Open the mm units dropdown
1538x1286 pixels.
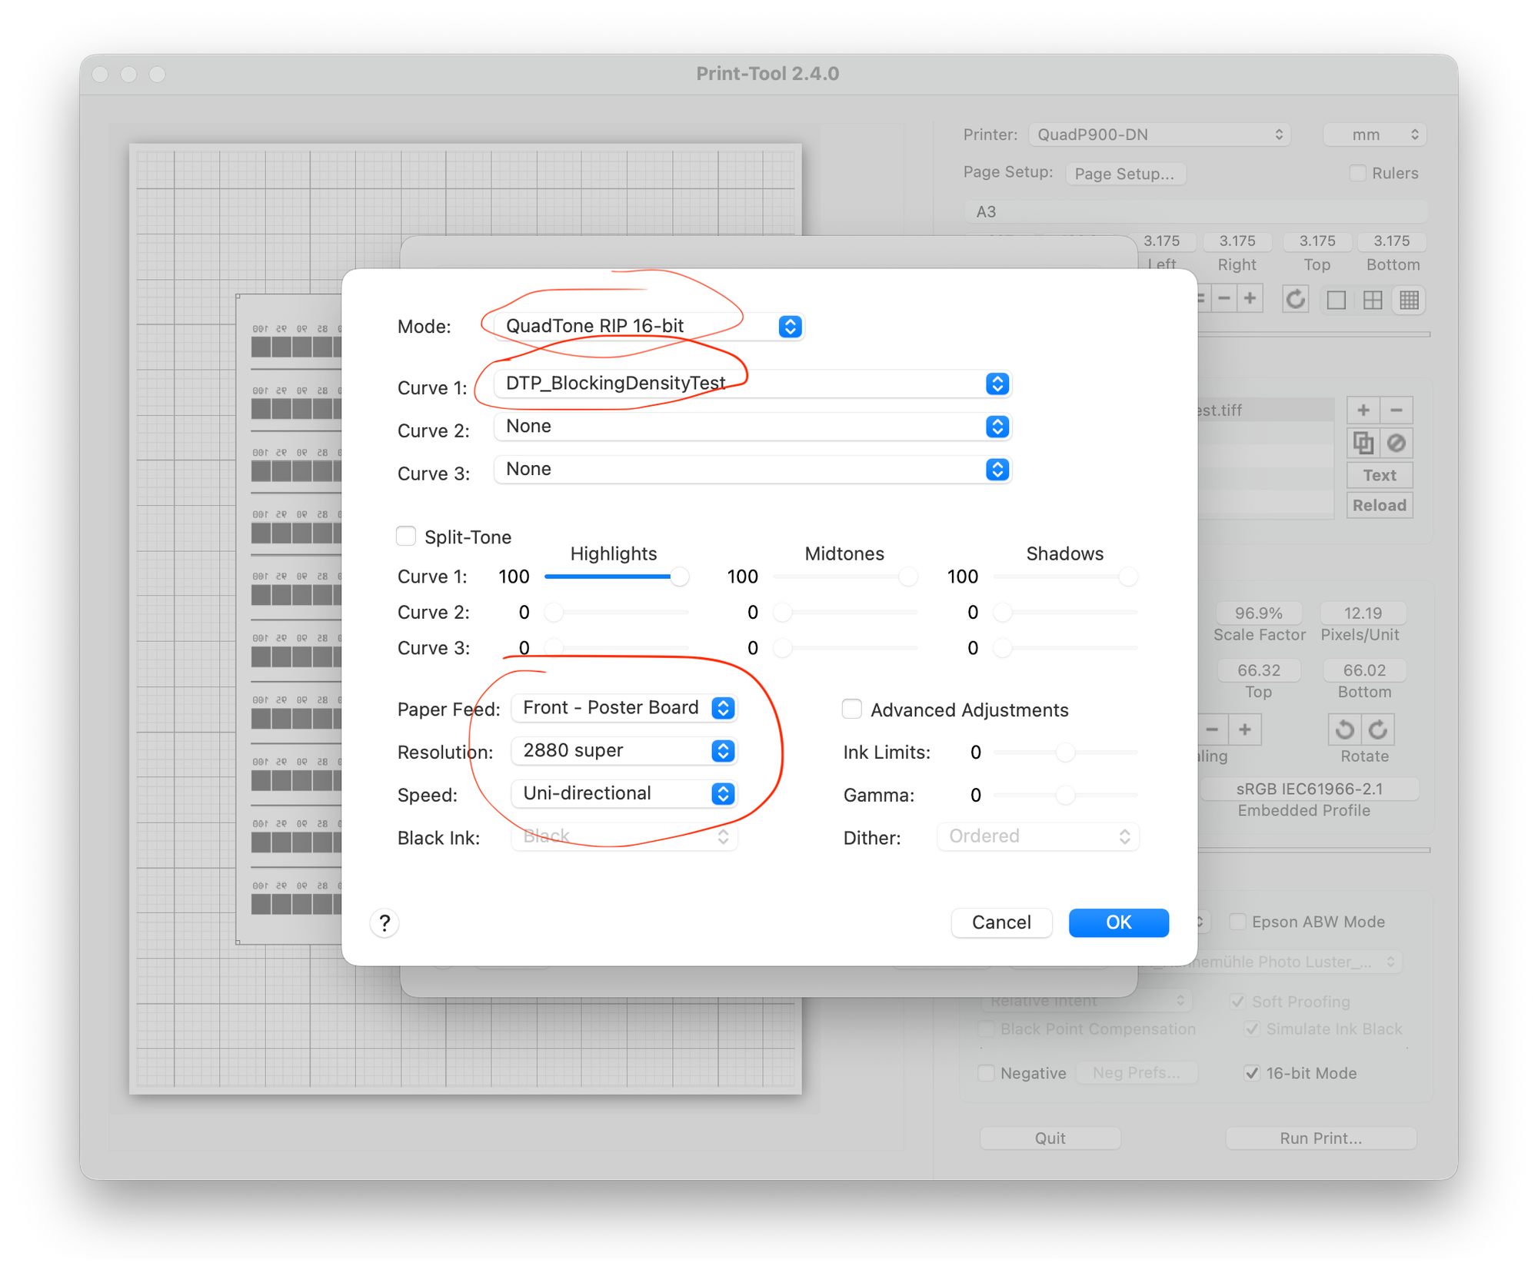[1375, 135]
